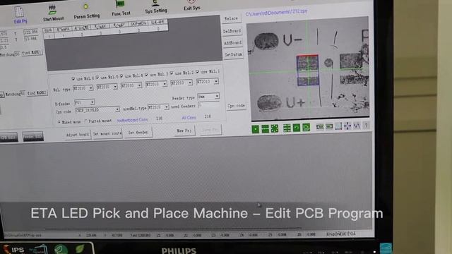
Task: Open the Edit Prj toolbar icon
Action: click(x=19, y=15)
